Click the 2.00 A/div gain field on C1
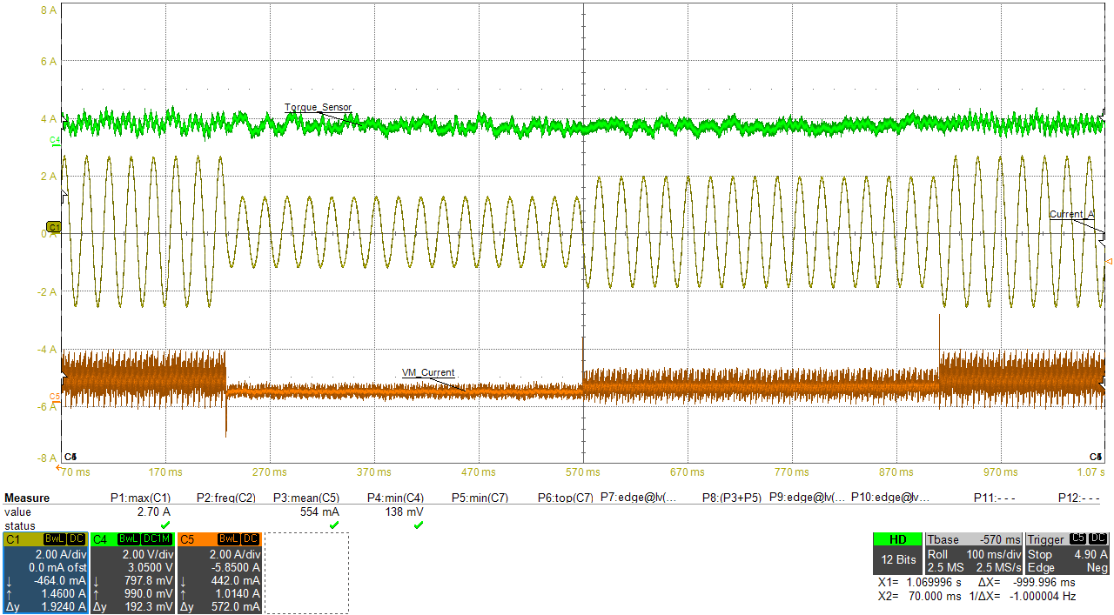Viewport: 1114px width, 615px height. [x=63, y=553]
